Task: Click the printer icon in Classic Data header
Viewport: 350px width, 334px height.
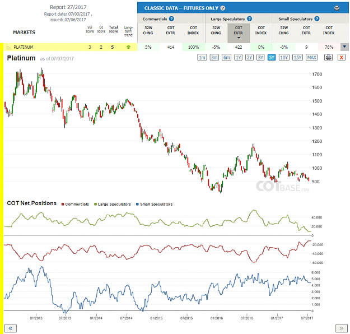Action: point(337,8)
